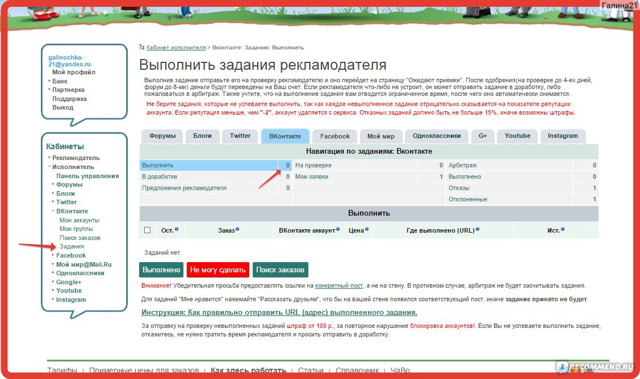Click help icon next to Заказ column

click(x=237, y=229)
